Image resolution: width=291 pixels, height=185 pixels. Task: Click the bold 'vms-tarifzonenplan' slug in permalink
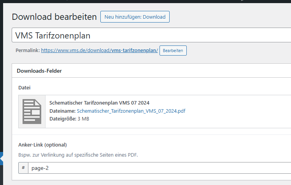click(x=133, y=51)
